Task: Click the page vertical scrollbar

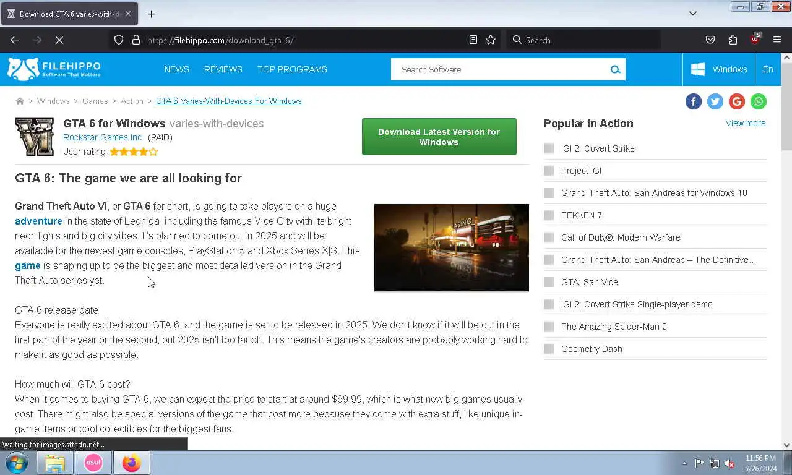Action: pyautogui.click(x=786, y=250)
